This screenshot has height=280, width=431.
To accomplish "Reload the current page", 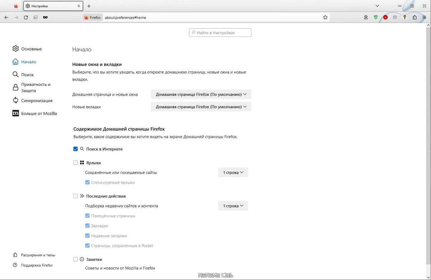I will pyautogui.click(x=26, y=17).
